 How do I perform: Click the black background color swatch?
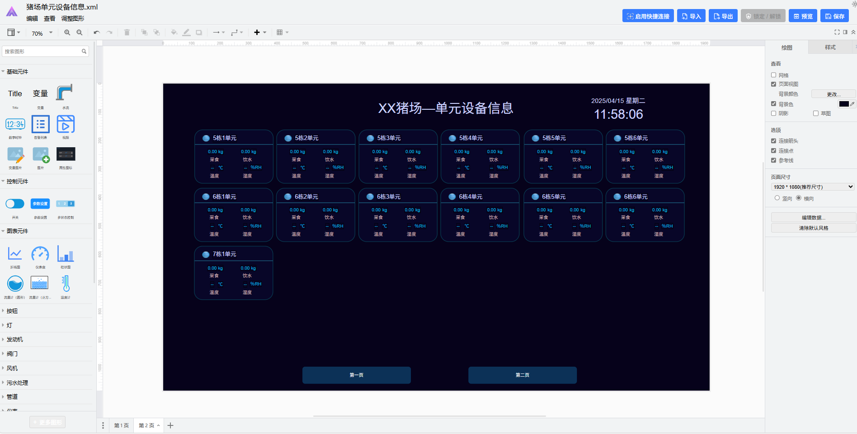pyautogui.click(x=843, y=104)
